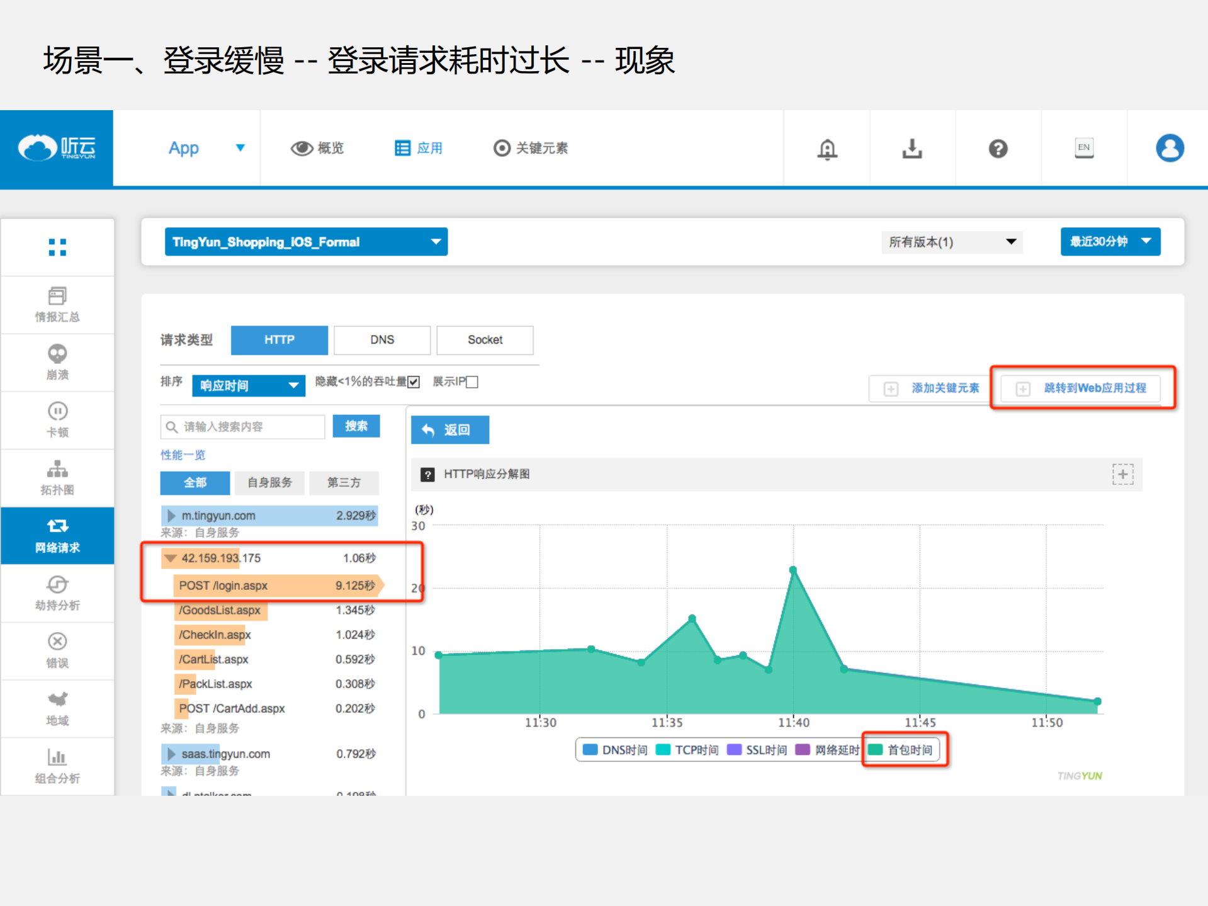Open the 最近30分钟 time range dropdown
Image resolution: width=1208 pixels, height=906 pixels.
(x=1110, y=241)
